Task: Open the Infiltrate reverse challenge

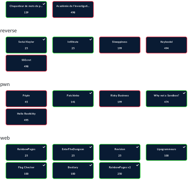Action: tap(73, 45)
